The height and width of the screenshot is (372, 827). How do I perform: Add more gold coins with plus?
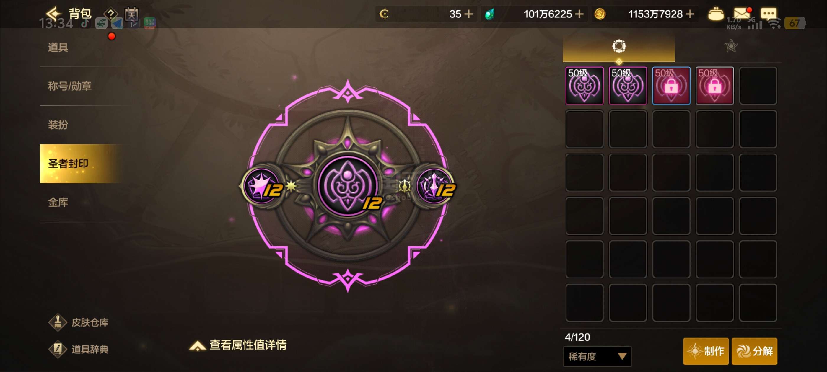point(690,14)
